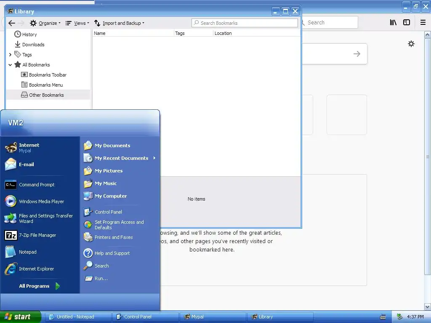Switch to Control Panel taskbar button
The width and height of the screenshot is (431, 323).
pyautogui.click(x=146, y=317)
